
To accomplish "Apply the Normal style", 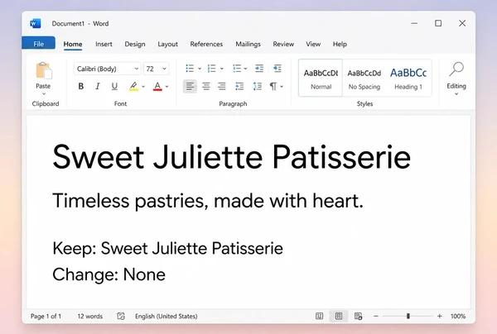I will 321,78.
